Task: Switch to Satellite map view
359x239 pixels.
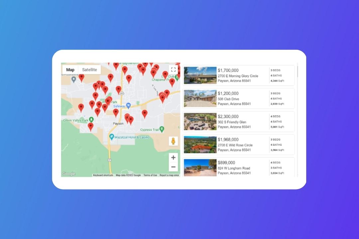Action: click(89, 70)
